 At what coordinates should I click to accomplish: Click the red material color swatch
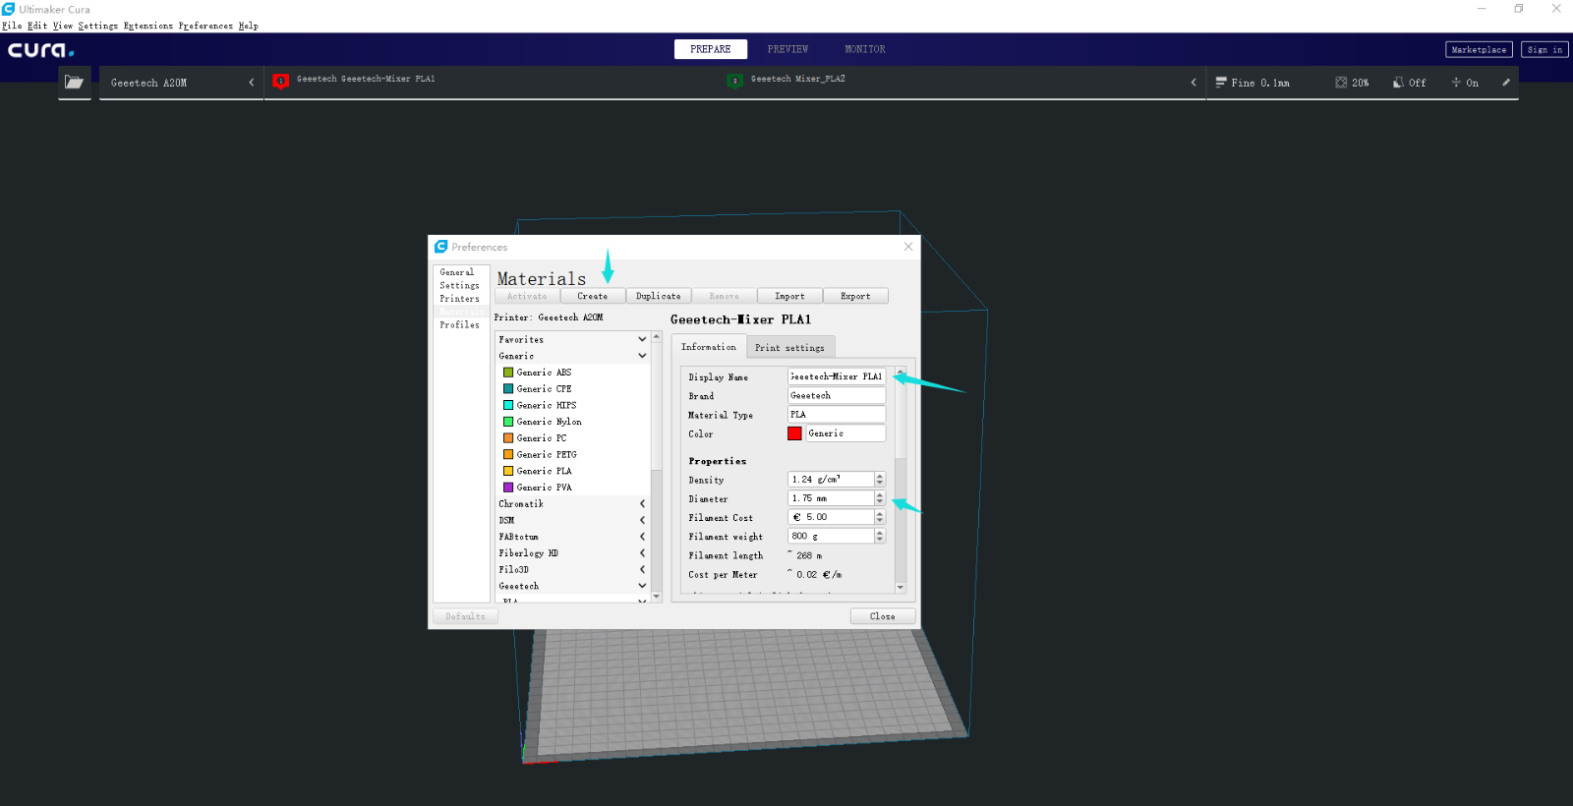click(794, 433)
